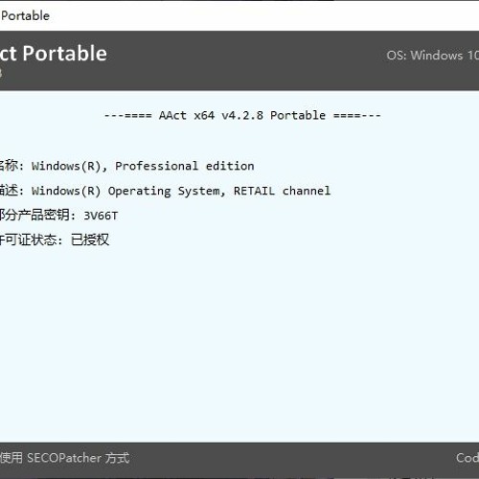Click the 'OS: Windows 10' label
This screenshot has width=479, height=479.
click(x=433, y=56)
